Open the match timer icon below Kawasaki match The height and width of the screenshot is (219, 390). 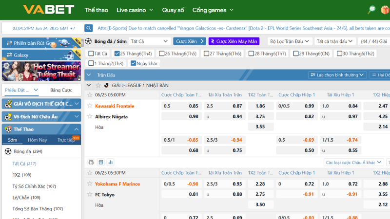[x=91, y=162]
